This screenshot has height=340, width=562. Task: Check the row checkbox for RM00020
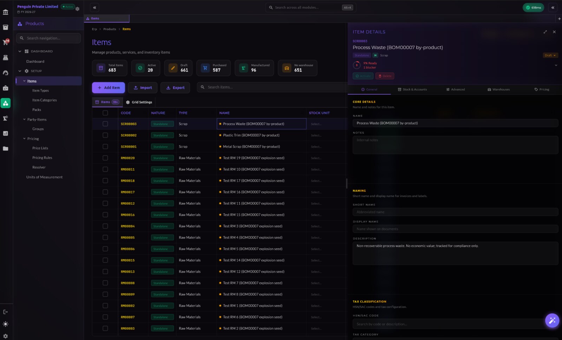[x=105, y=158]
